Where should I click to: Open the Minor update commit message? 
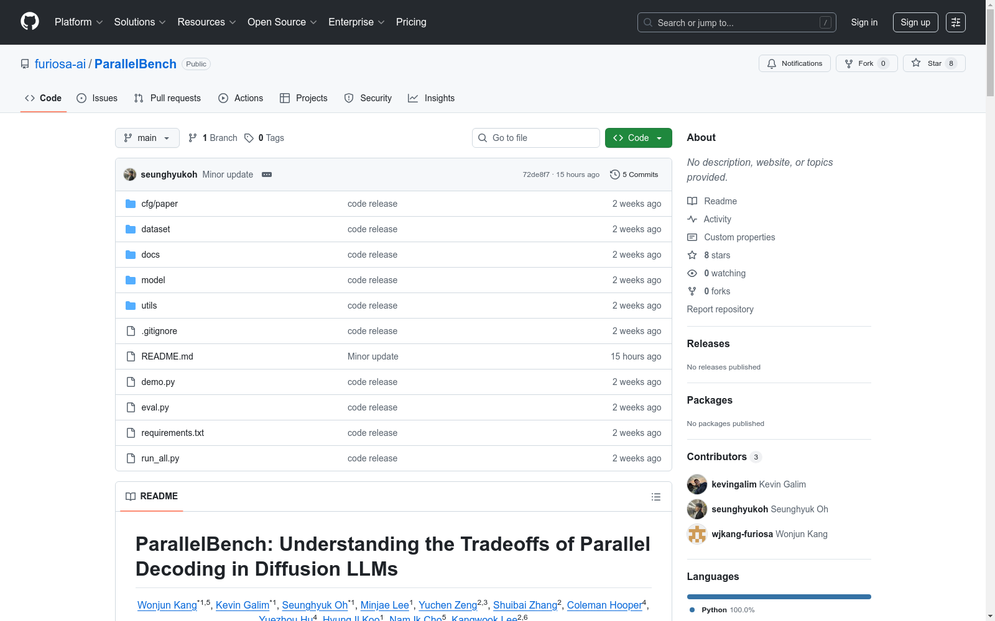pyautogui.click(x=228, y=175)
